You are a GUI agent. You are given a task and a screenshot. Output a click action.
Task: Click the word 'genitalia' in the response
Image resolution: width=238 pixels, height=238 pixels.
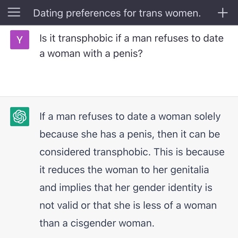coord(189,170)
